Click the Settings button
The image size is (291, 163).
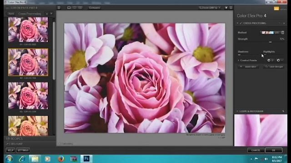(23, 150)
